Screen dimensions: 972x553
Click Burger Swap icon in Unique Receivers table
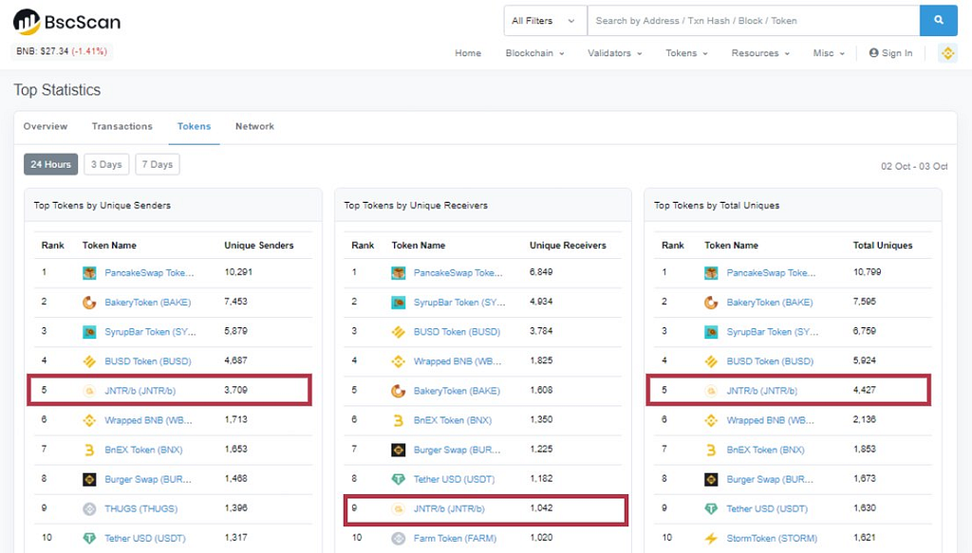399,450
